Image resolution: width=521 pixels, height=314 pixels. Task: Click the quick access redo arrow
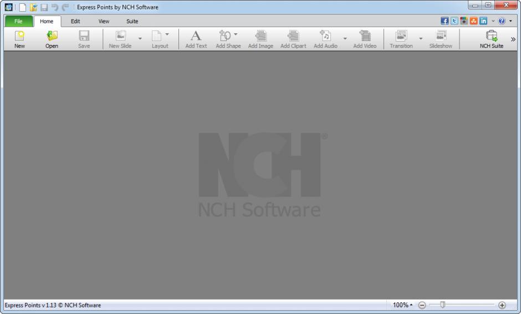65,7
